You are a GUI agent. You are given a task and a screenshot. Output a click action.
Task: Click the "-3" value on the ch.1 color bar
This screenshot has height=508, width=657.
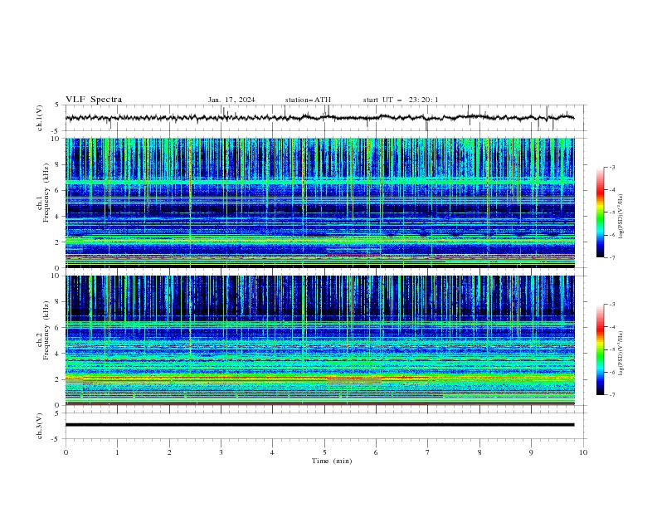(x=611, y=167)
